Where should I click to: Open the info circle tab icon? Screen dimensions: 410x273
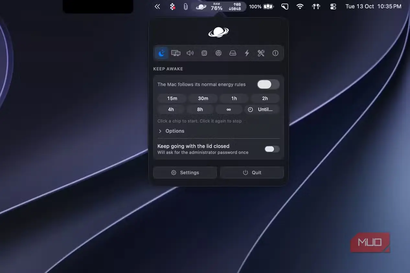click(275, 53)
